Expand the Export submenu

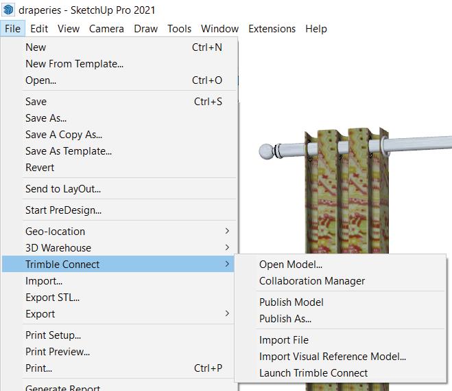119,313
